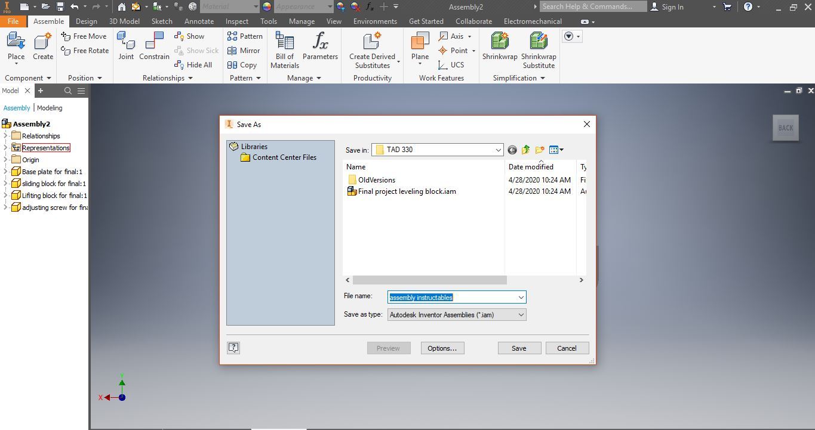815x430 pixels.
Task: Select the Joint relationship tool
Action: pos(126,47)
